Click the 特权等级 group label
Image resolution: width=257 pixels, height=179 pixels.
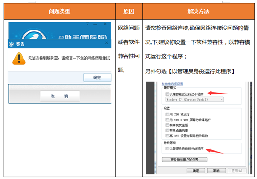coord(170,143)
